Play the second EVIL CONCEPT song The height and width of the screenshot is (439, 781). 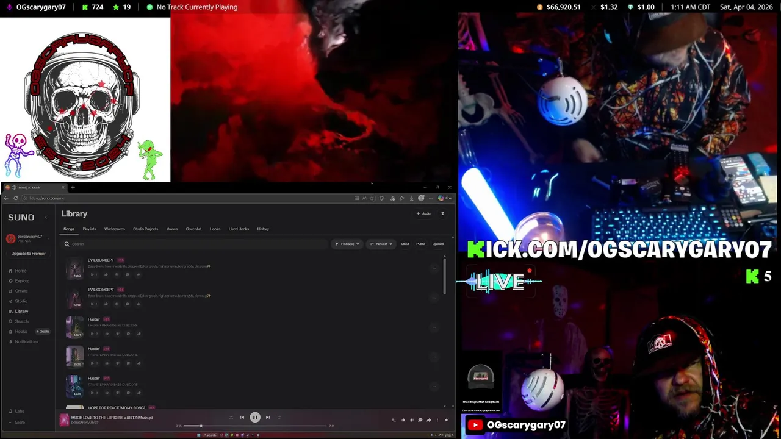(93, 304)
